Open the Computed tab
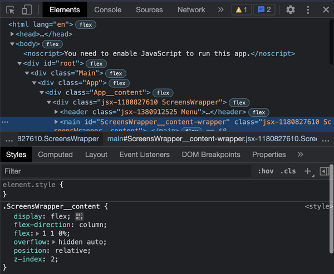This screenshot has height=274, width=334. [x=55, y=155]
